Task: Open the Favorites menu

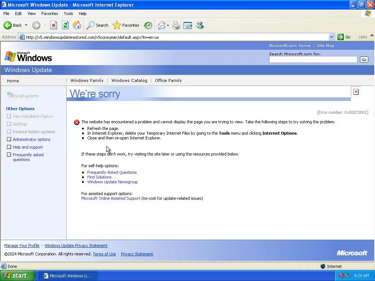Action: [x=49, y=14]
